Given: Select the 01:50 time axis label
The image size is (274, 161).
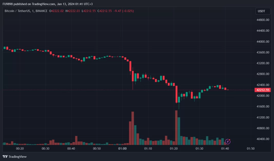Looking at the screenshot, I should pos(251,148).
